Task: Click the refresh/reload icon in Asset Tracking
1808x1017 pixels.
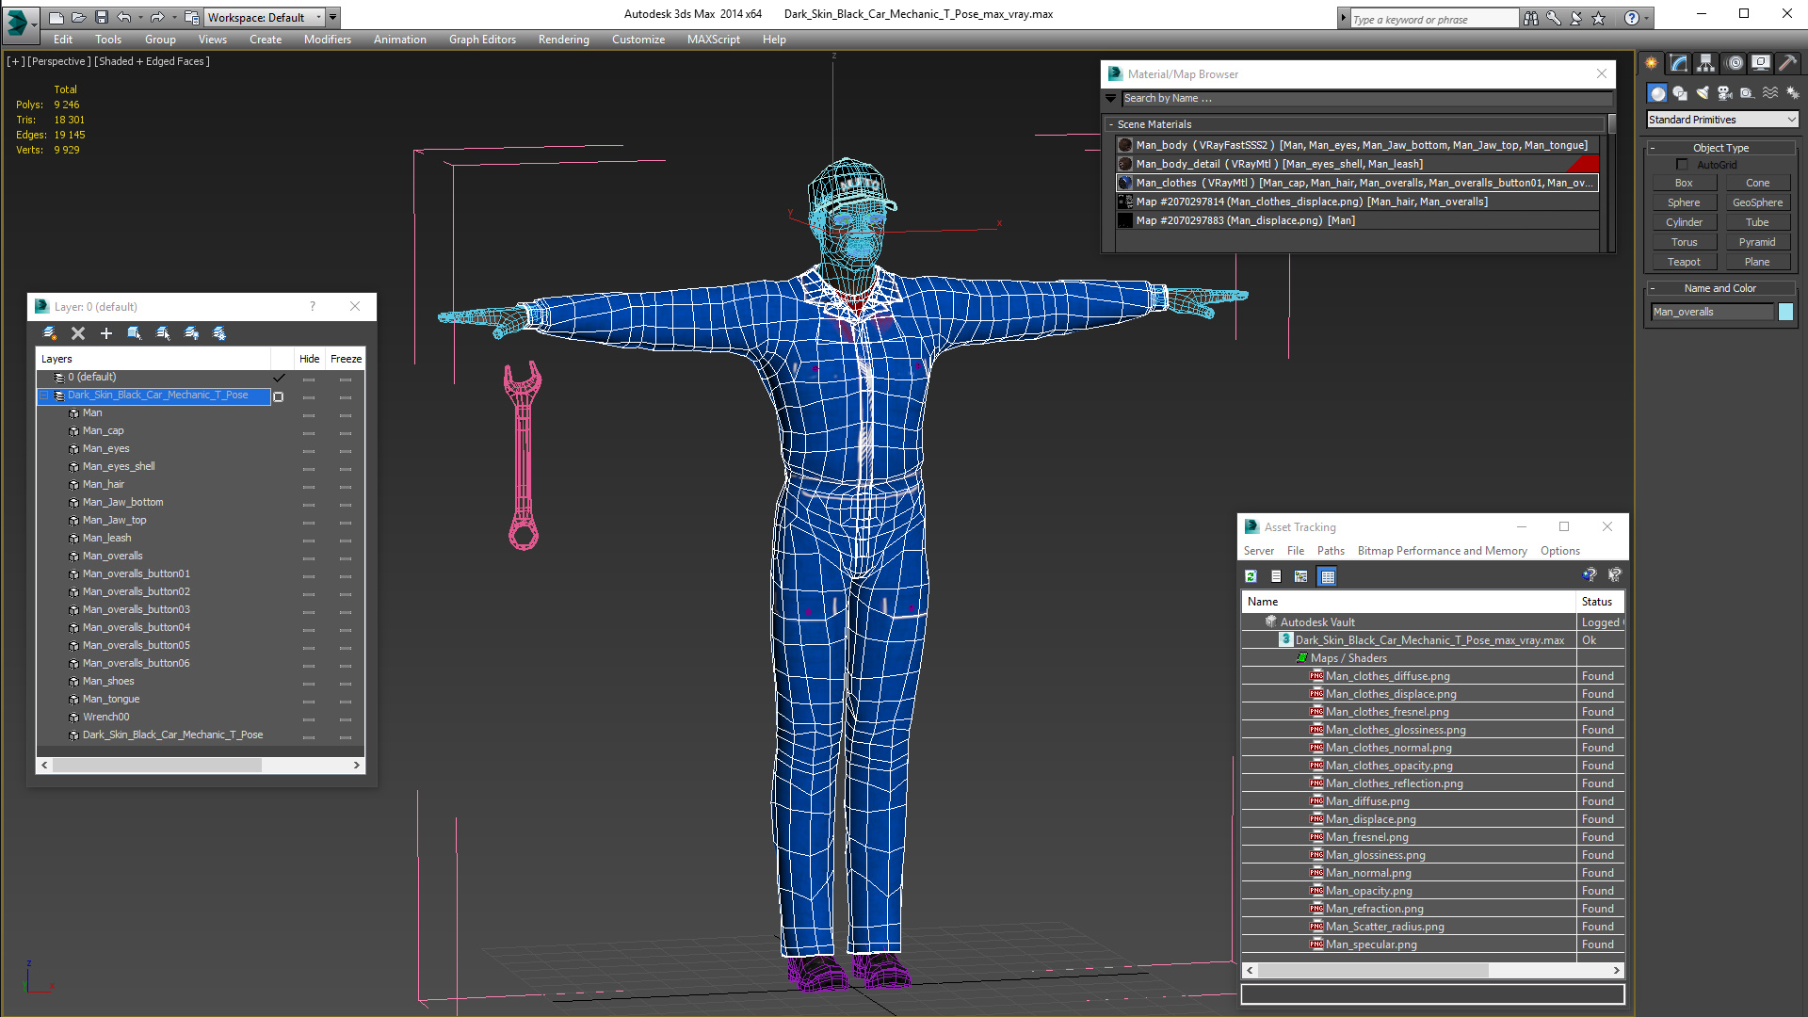Action: click(x=1251, y=575)
